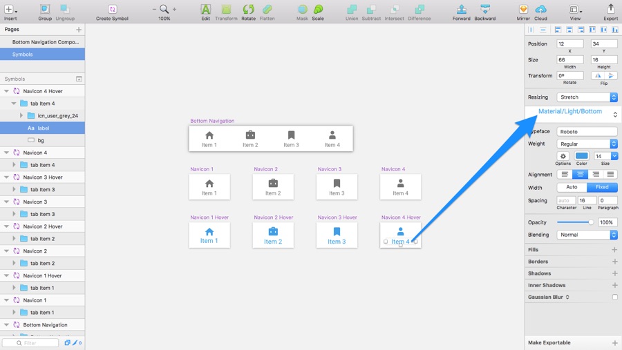
Task: Apply Difference boolean operation
Action: pos(420,12)
